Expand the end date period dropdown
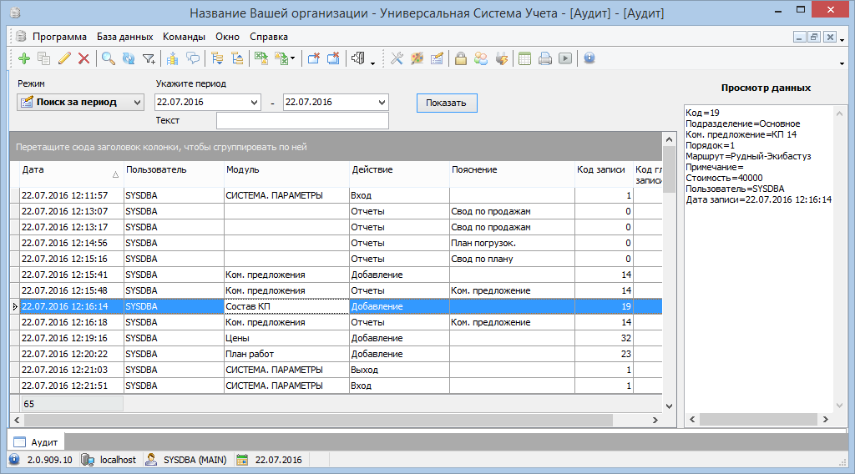The width and height of the screenshot is (855, 474). tap(382, 102)
